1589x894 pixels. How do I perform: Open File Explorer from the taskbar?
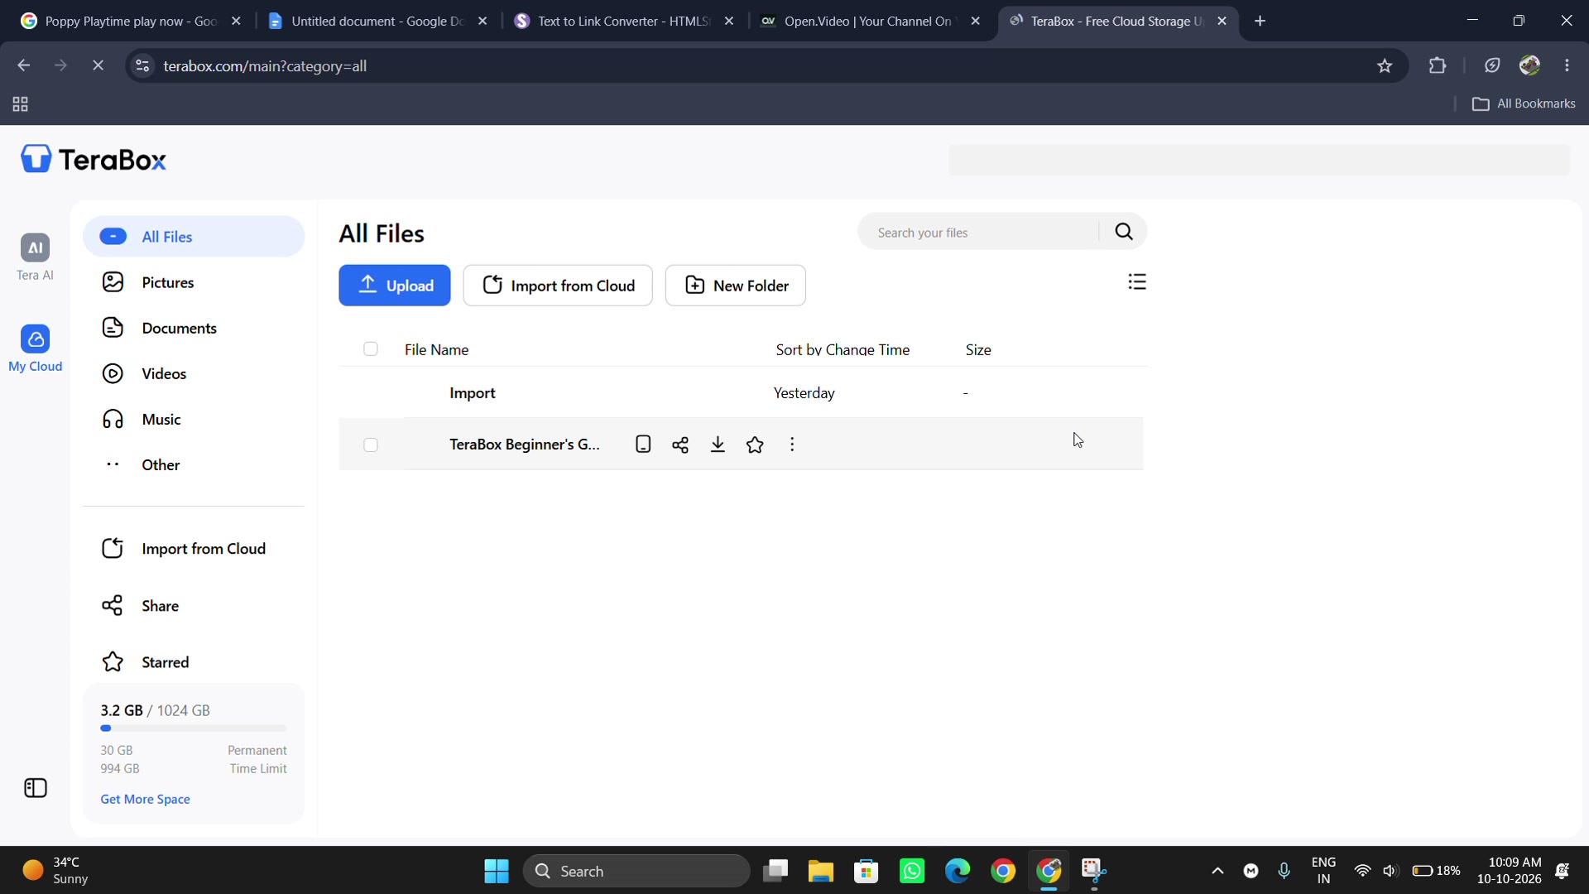821,871
